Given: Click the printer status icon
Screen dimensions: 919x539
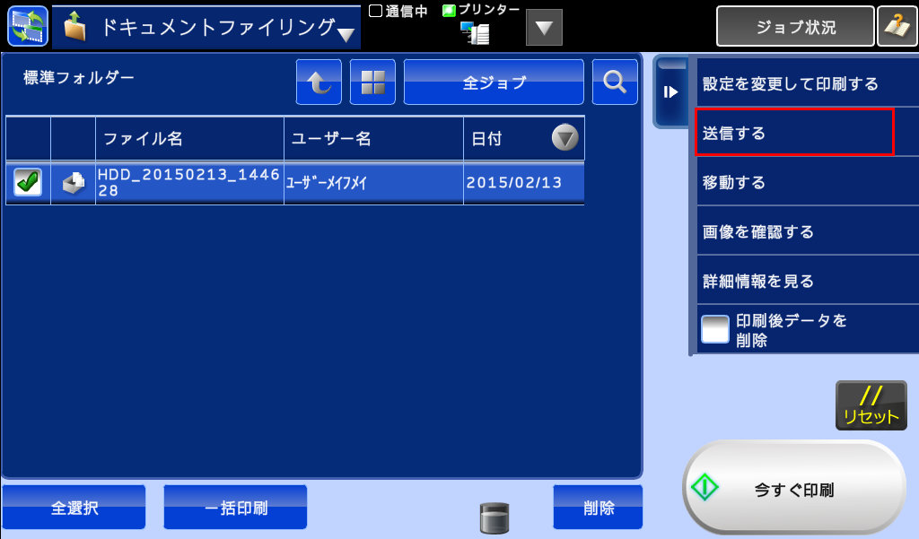Looking at the screenshot, I should click(475, 33).
